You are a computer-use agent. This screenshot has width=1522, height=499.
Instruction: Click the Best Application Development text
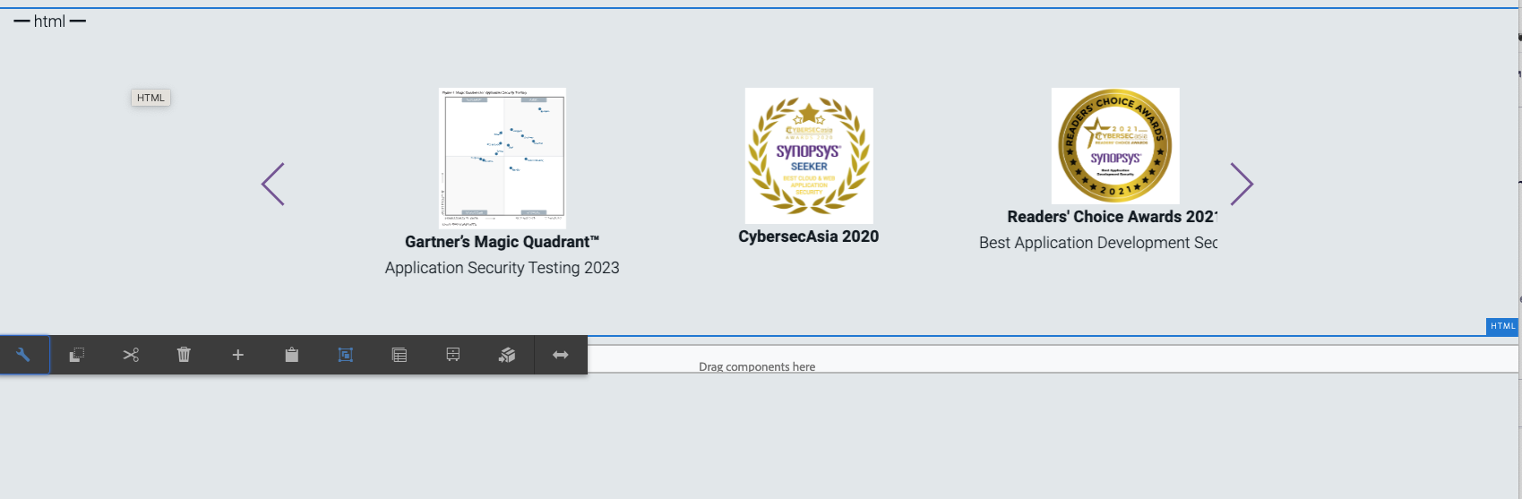[x=1098, y=243]
